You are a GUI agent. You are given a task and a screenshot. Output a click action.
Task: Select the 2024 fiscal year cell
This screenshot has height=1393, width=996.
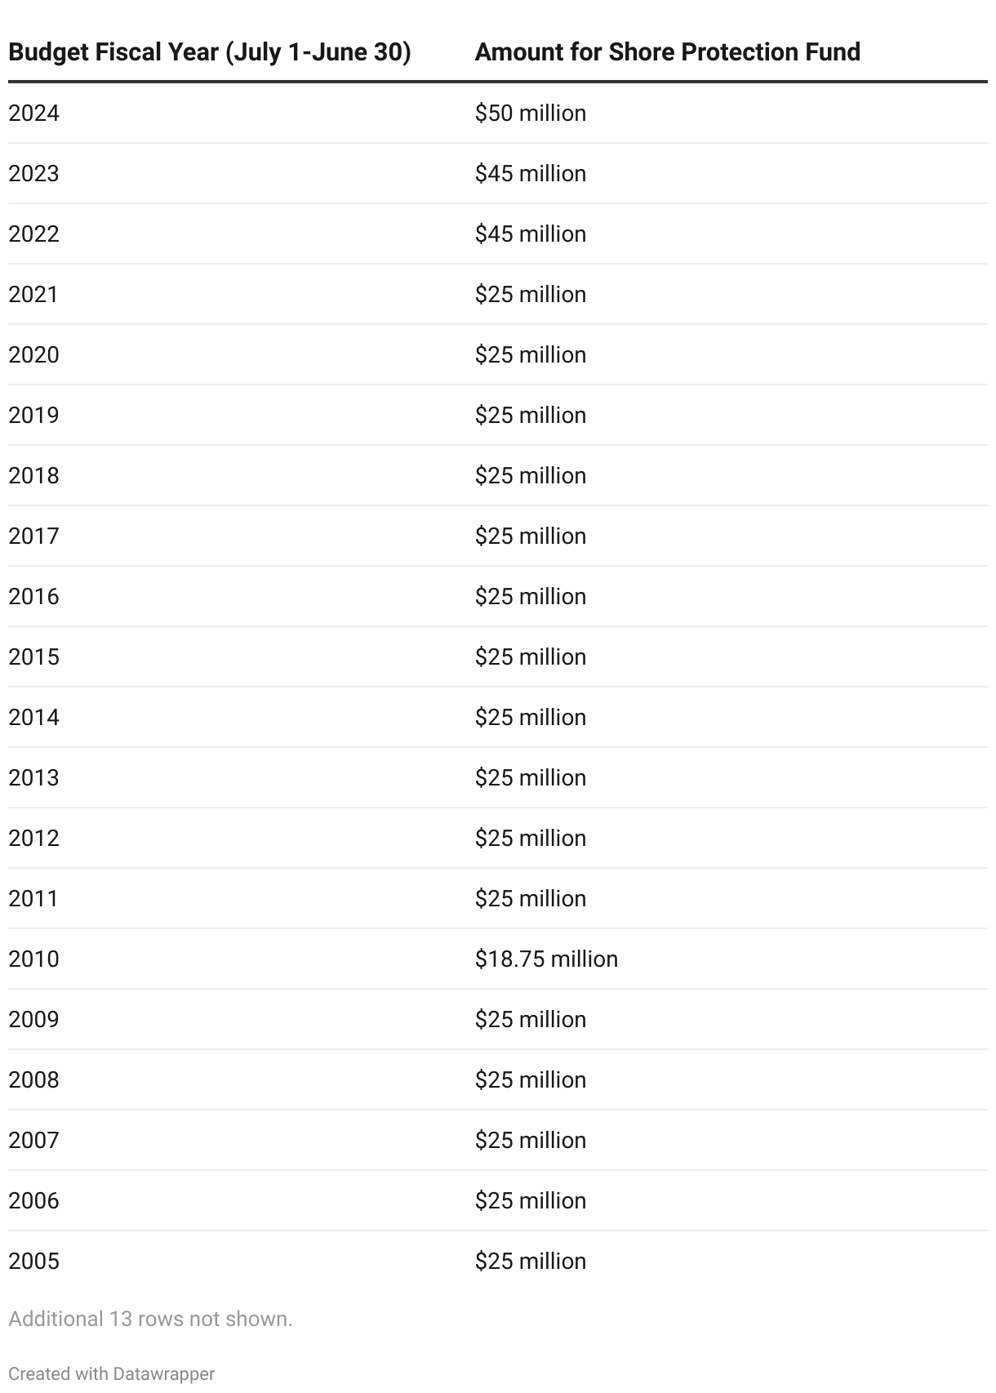pyautogui.click(x=34, y=113)
